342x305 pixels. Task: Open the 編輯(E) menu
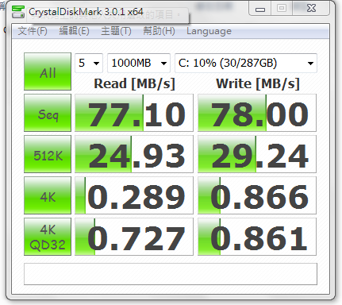tap(74, 31)
